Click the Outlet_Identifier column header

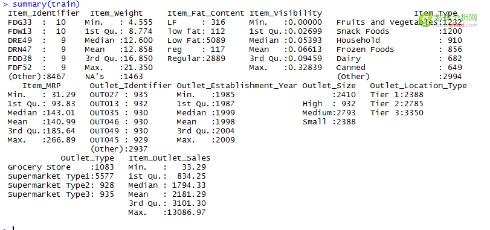pyautogui.click(x=131, y=86)
